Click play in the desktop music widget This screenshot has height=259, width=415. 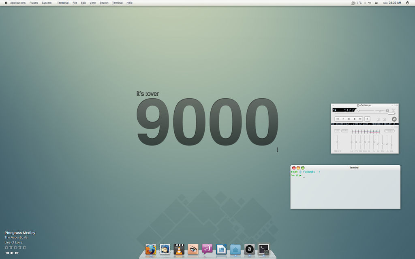tap(12, 253)
